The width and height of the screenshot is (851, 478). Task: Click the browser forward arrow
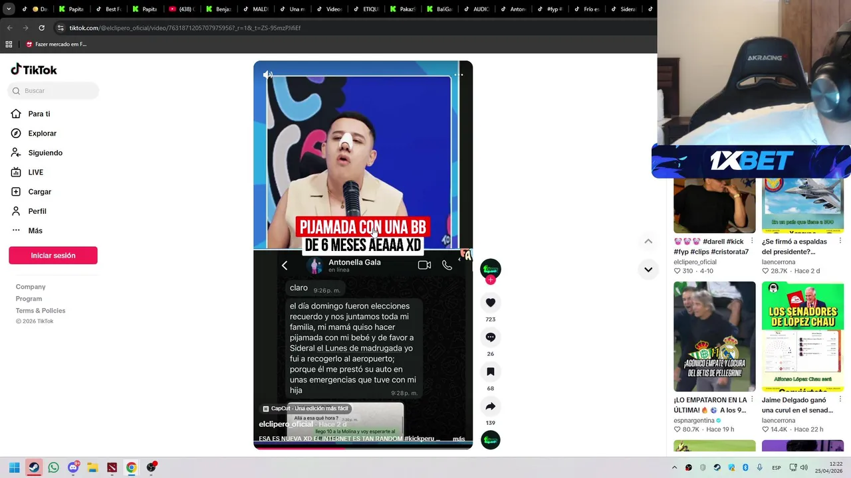tap(25, 28)
